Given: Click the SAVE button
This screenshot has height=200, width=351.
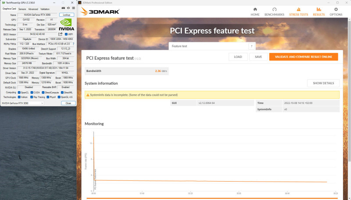Looking at the screenshot, I should coord(258,57).
